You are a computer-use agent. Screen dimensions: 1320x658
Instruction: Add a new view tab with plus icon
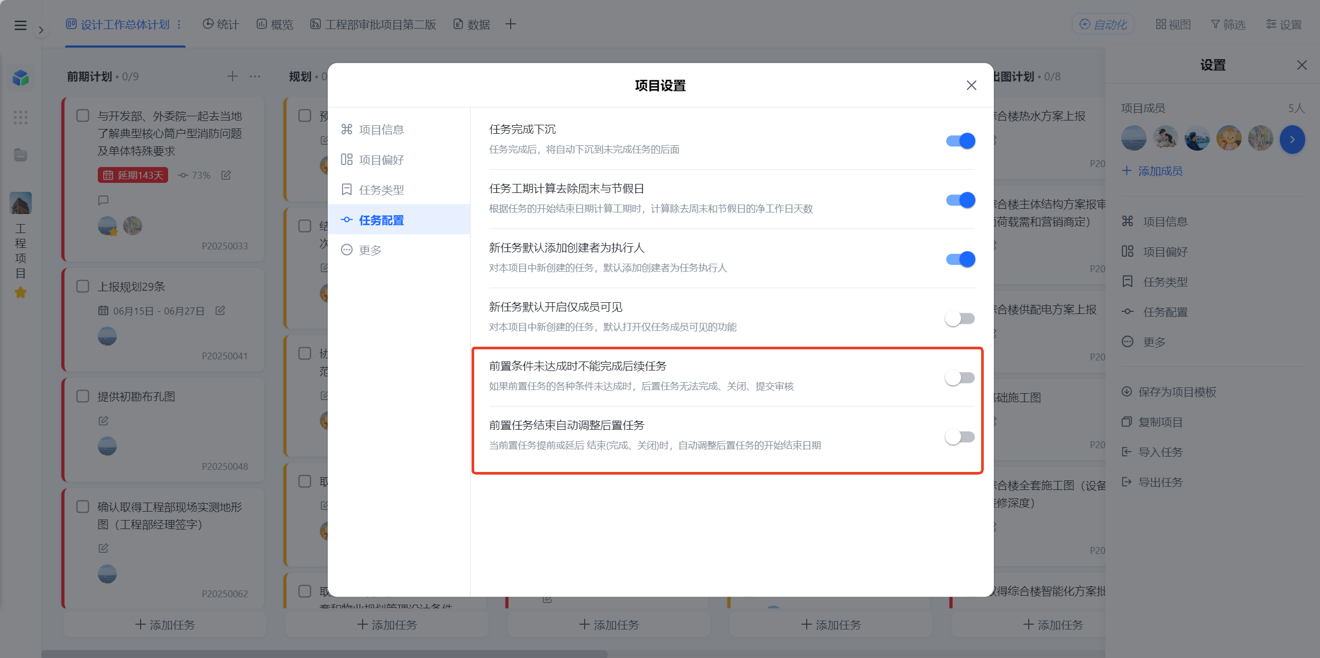pos(510,24)
